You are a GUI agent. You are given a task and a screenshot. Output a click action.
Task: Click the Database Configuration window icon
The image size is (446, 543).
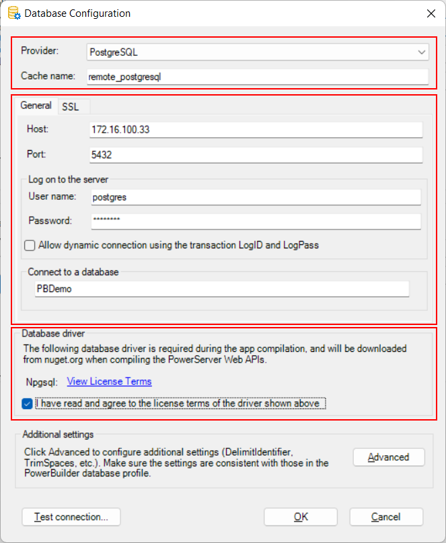tap(11, 13)
